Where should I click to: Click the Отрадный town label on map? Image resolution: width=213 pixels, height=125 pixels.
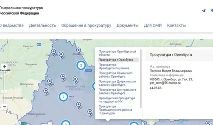[31, 64]
